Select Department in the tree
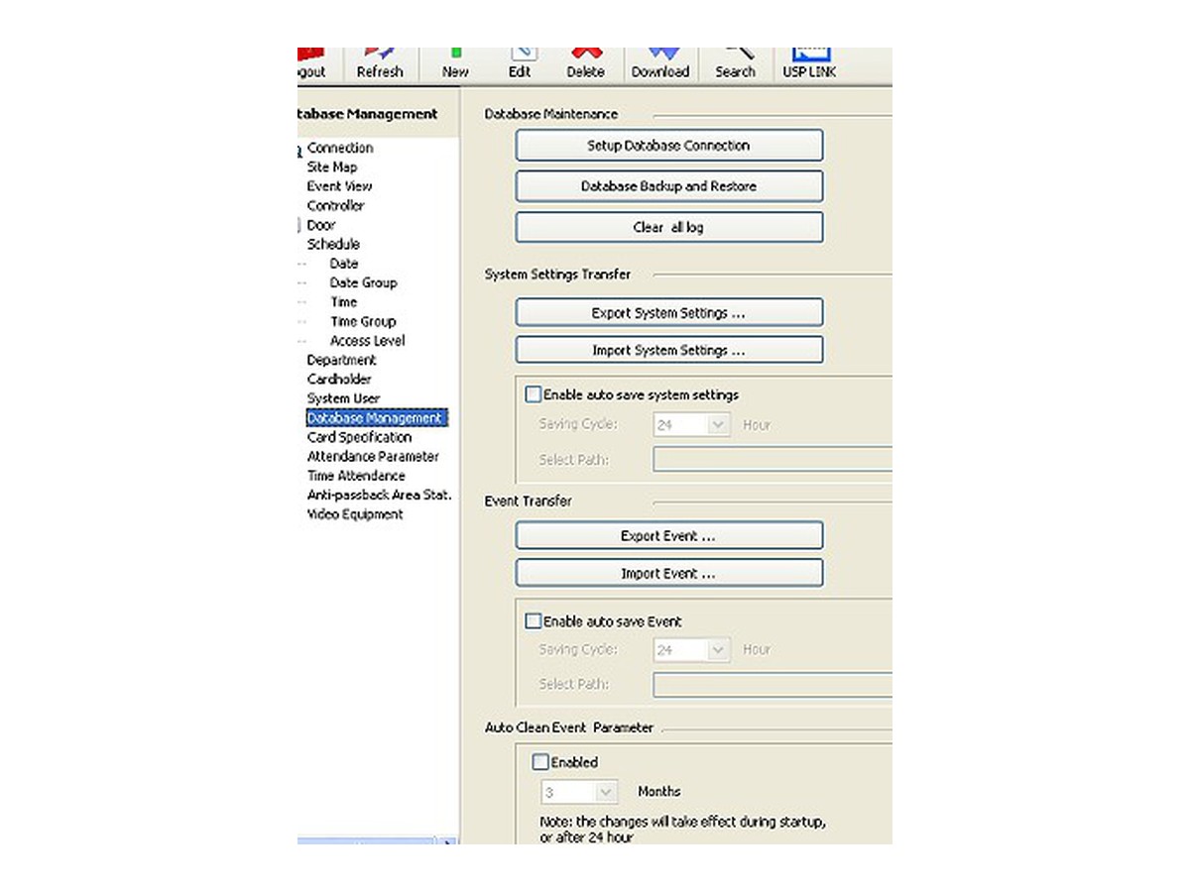 point(342,360)
